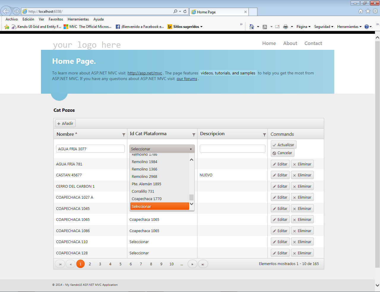Click the Help question mark icon
The width and height of the screenshot is (380, 292).
pyautogui.click(x=367, y=27)
